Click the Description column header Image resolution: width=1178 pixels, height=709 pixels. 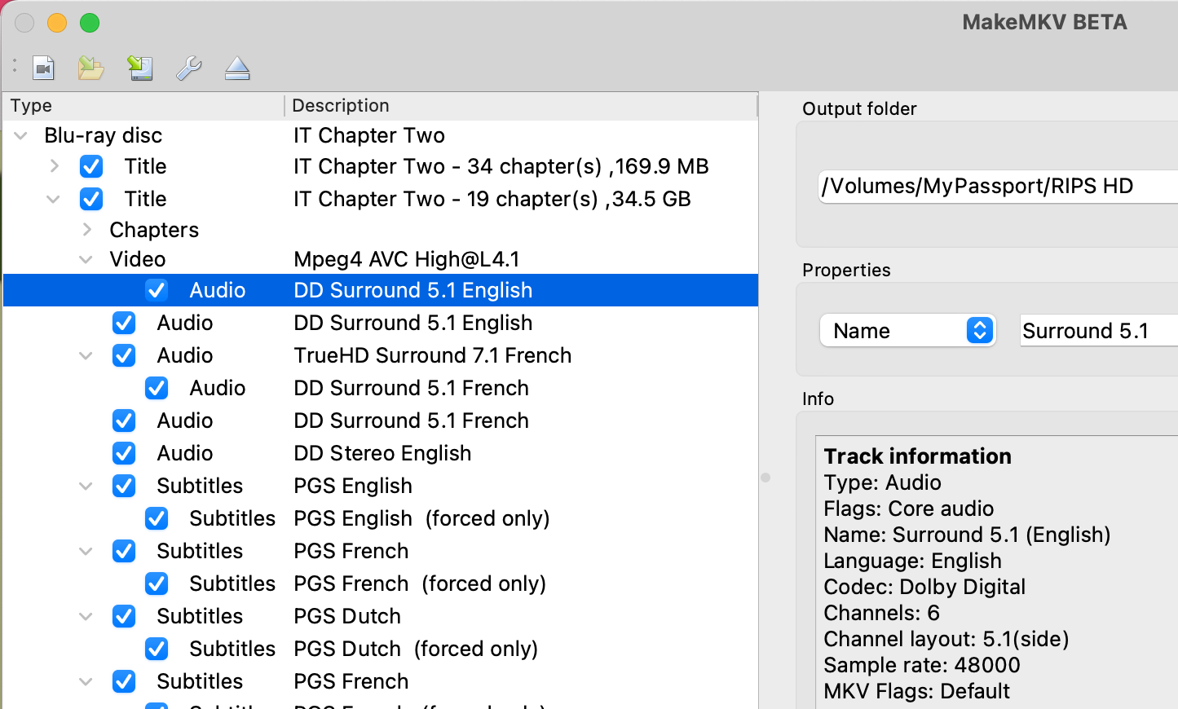pyautogui.click(x=521, y=106)
